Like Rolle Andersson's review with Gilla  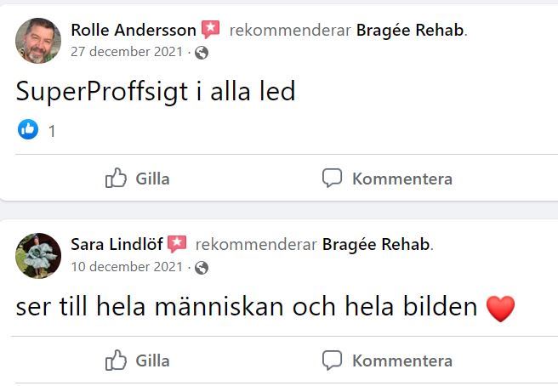pos(137,179)
